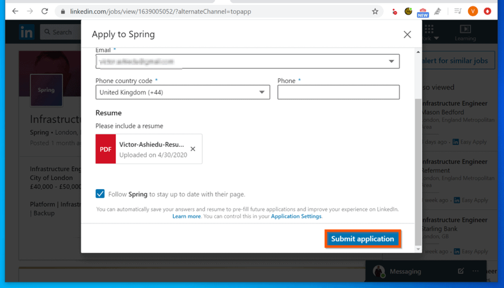Click the dialog scrollbar thumb
The width and height of the screenshot is (504, 288).
418,172
